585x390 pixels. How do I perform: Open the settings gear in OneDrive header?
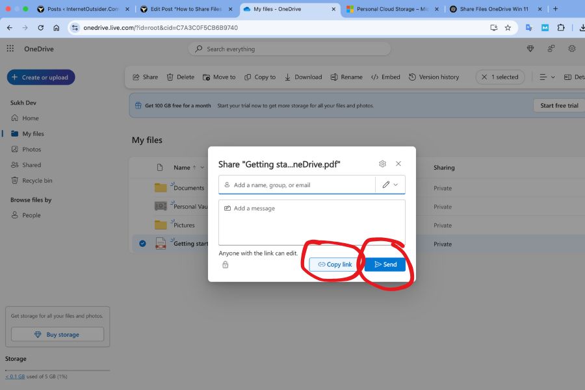coord(571,49)
